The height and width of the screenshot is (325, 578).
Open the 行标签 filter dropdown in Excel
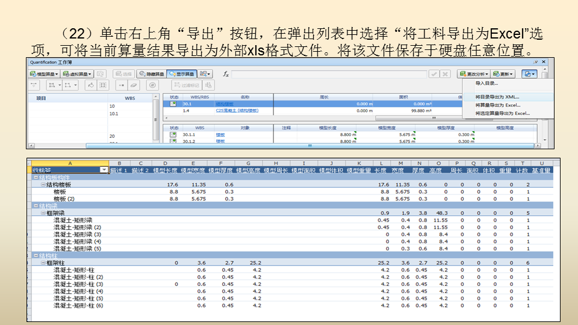[x=104, y=170]
